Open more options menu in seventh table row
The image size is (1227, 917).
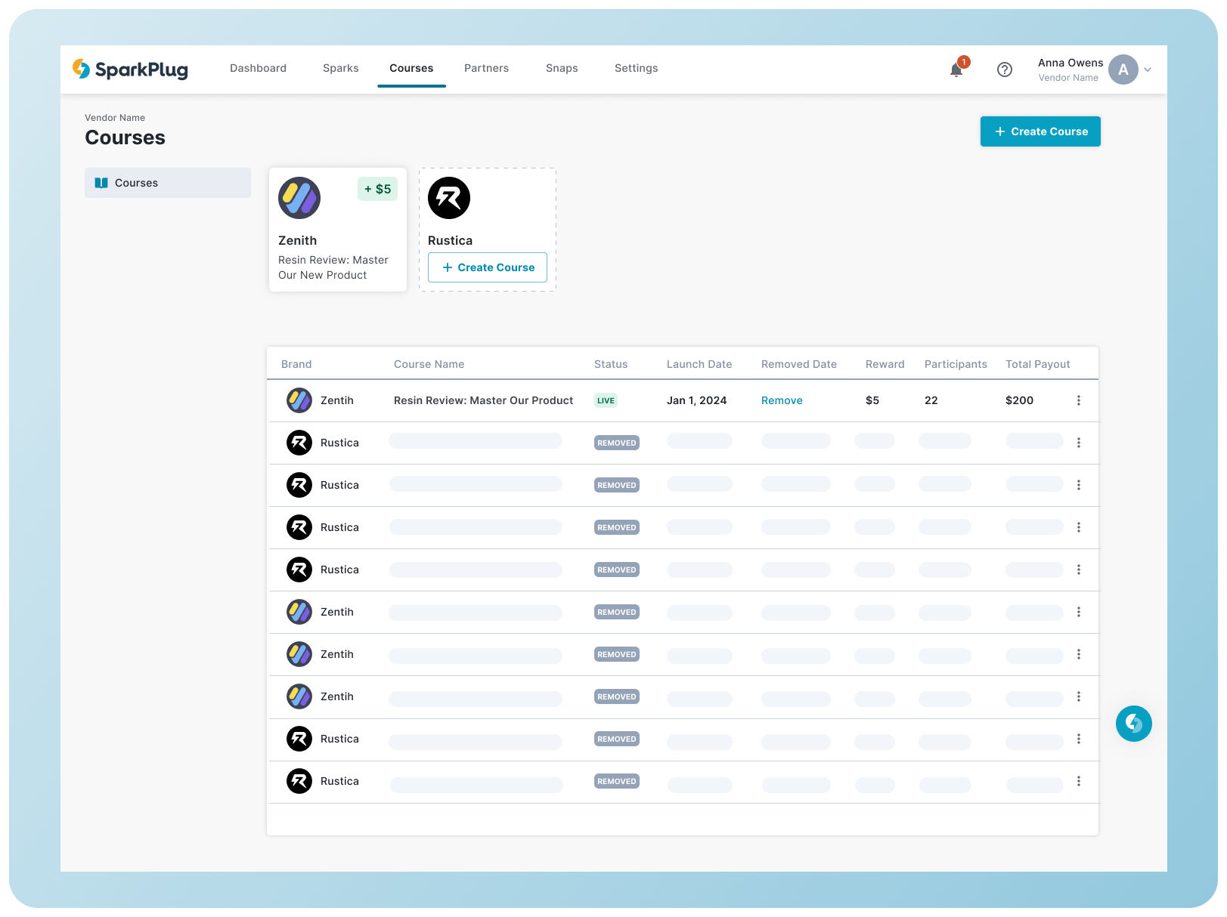point(1079,654)
